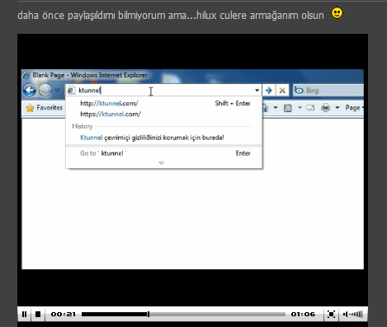Click the Bing logo icon
This screenshot has height=327, width=387.
pos(299,90)
